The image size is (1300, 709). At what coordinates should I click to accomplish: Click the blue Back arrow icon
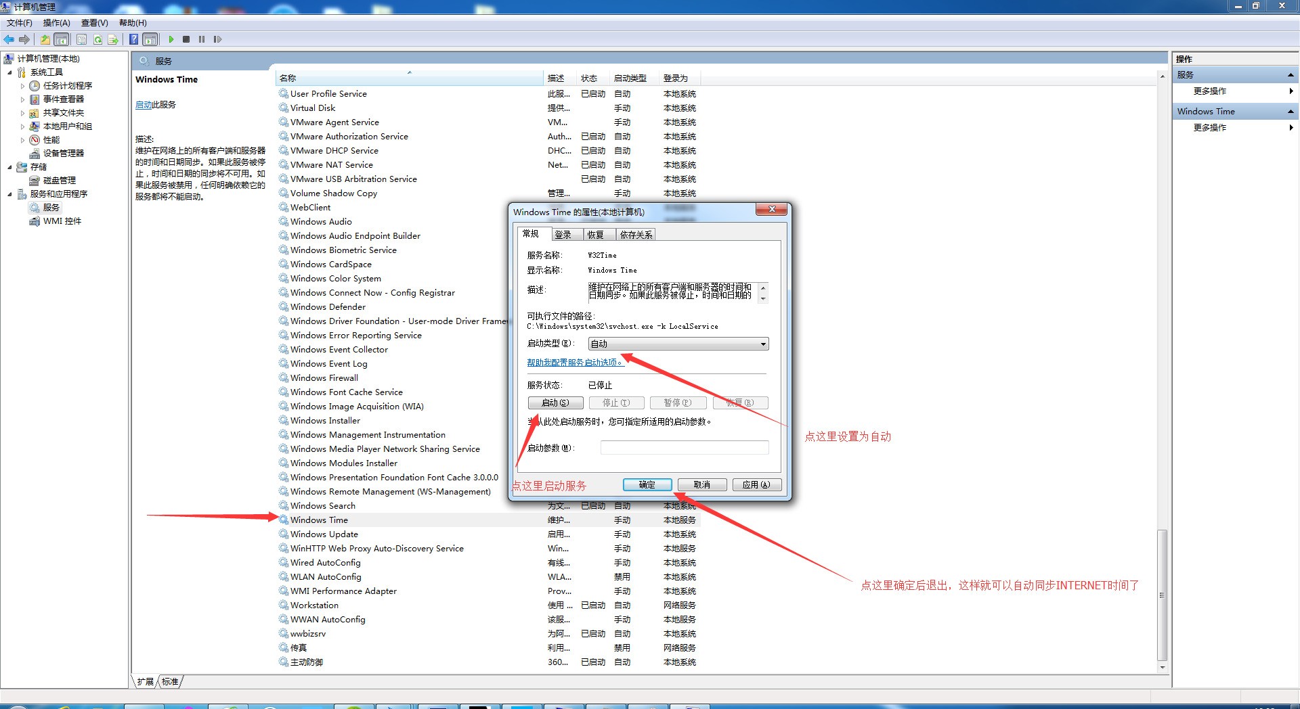pyautogui.click(x=9, y=39)
